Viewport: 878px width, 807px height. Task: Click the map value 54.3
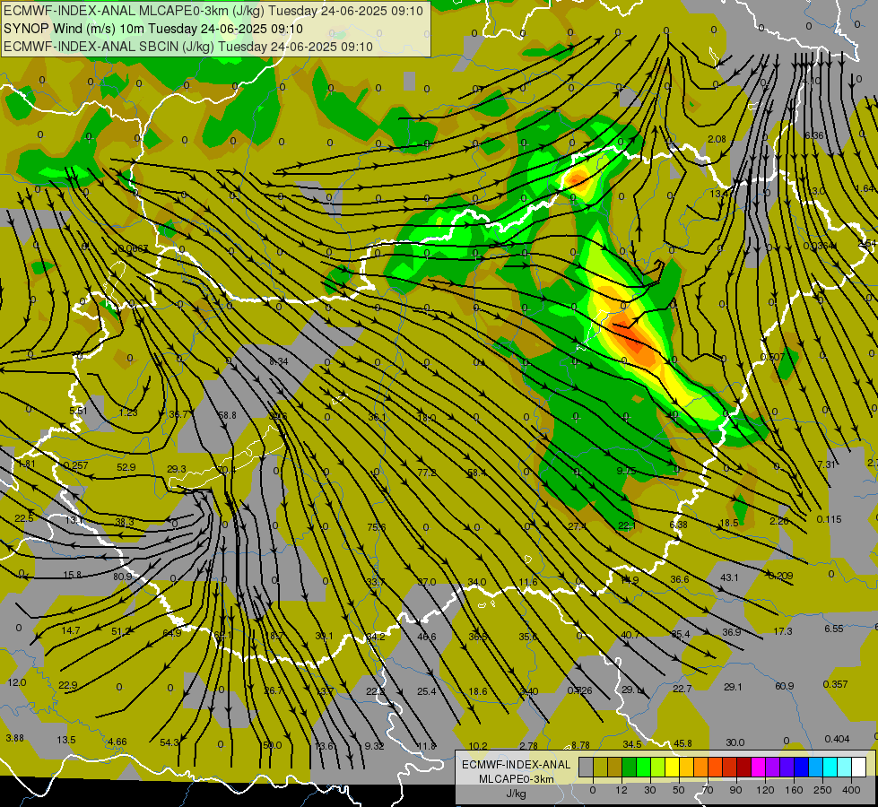tap(170, 742)
